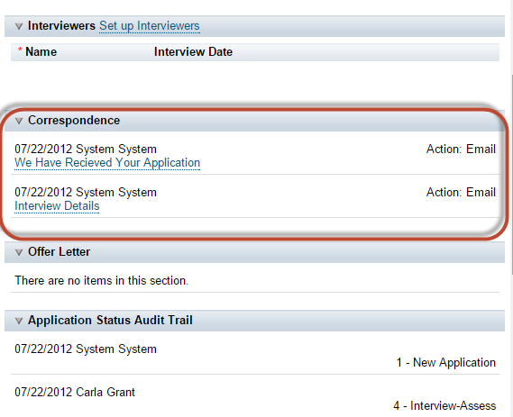This screenshot has height=417, width=513.
Task: Select the 1 - New Application status entry
Action: [x=446, y=363]
